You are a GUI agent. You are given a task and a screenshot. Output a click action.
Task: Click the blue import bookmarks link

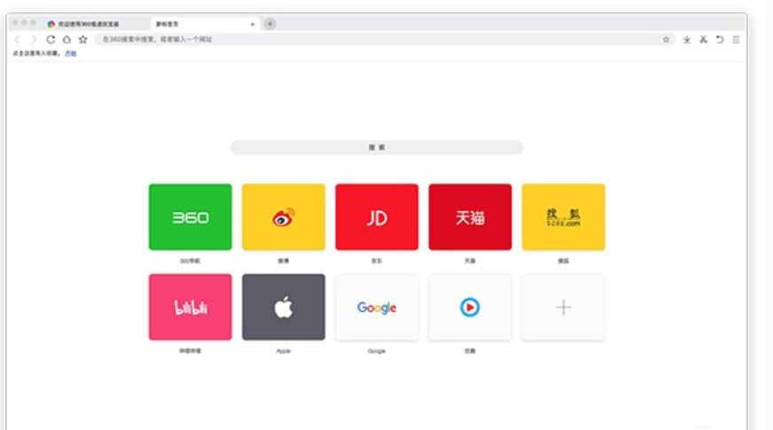[x=71, y=53]
